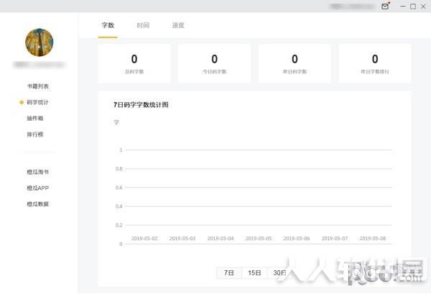431x294 pixels.
Task: Show the 7日 chart range
Action: (229, 273)
